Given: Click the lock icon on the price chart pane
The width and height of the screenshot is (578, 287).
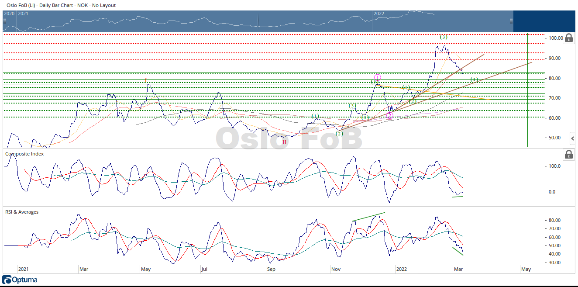Looking at the screenshot, I should pos(568,38).
